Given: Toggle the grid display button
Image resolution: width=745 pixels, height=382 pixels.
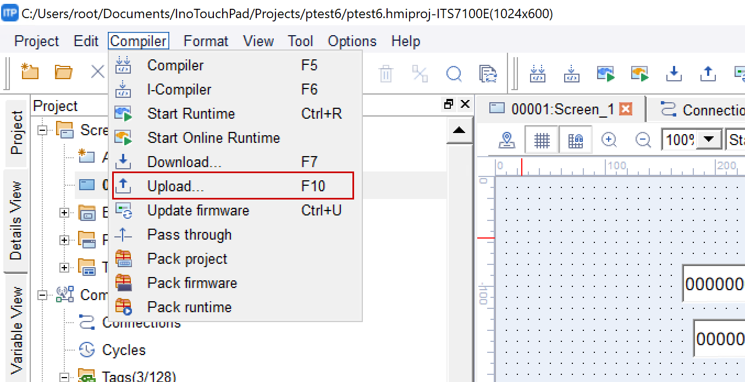Looking at the screenshot, I should click(542, 141).
